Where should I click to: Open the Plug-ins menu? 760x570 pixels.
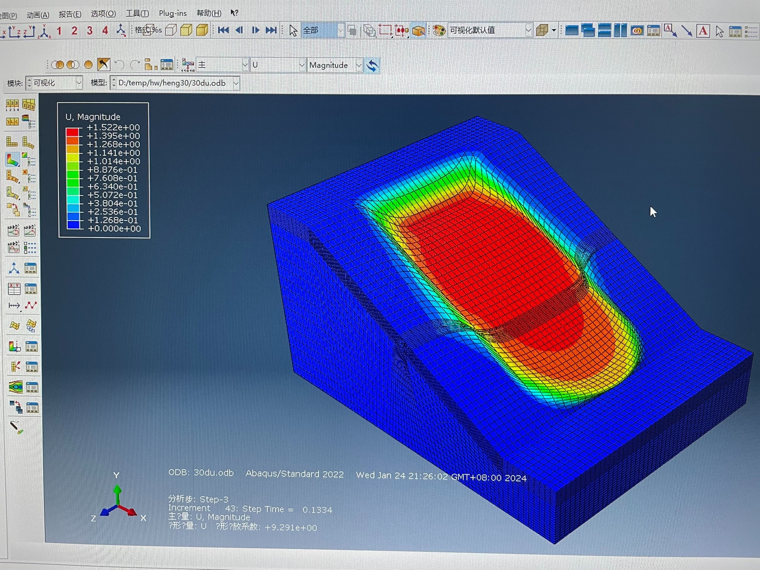pyautogui.click(x=173, y=13)
